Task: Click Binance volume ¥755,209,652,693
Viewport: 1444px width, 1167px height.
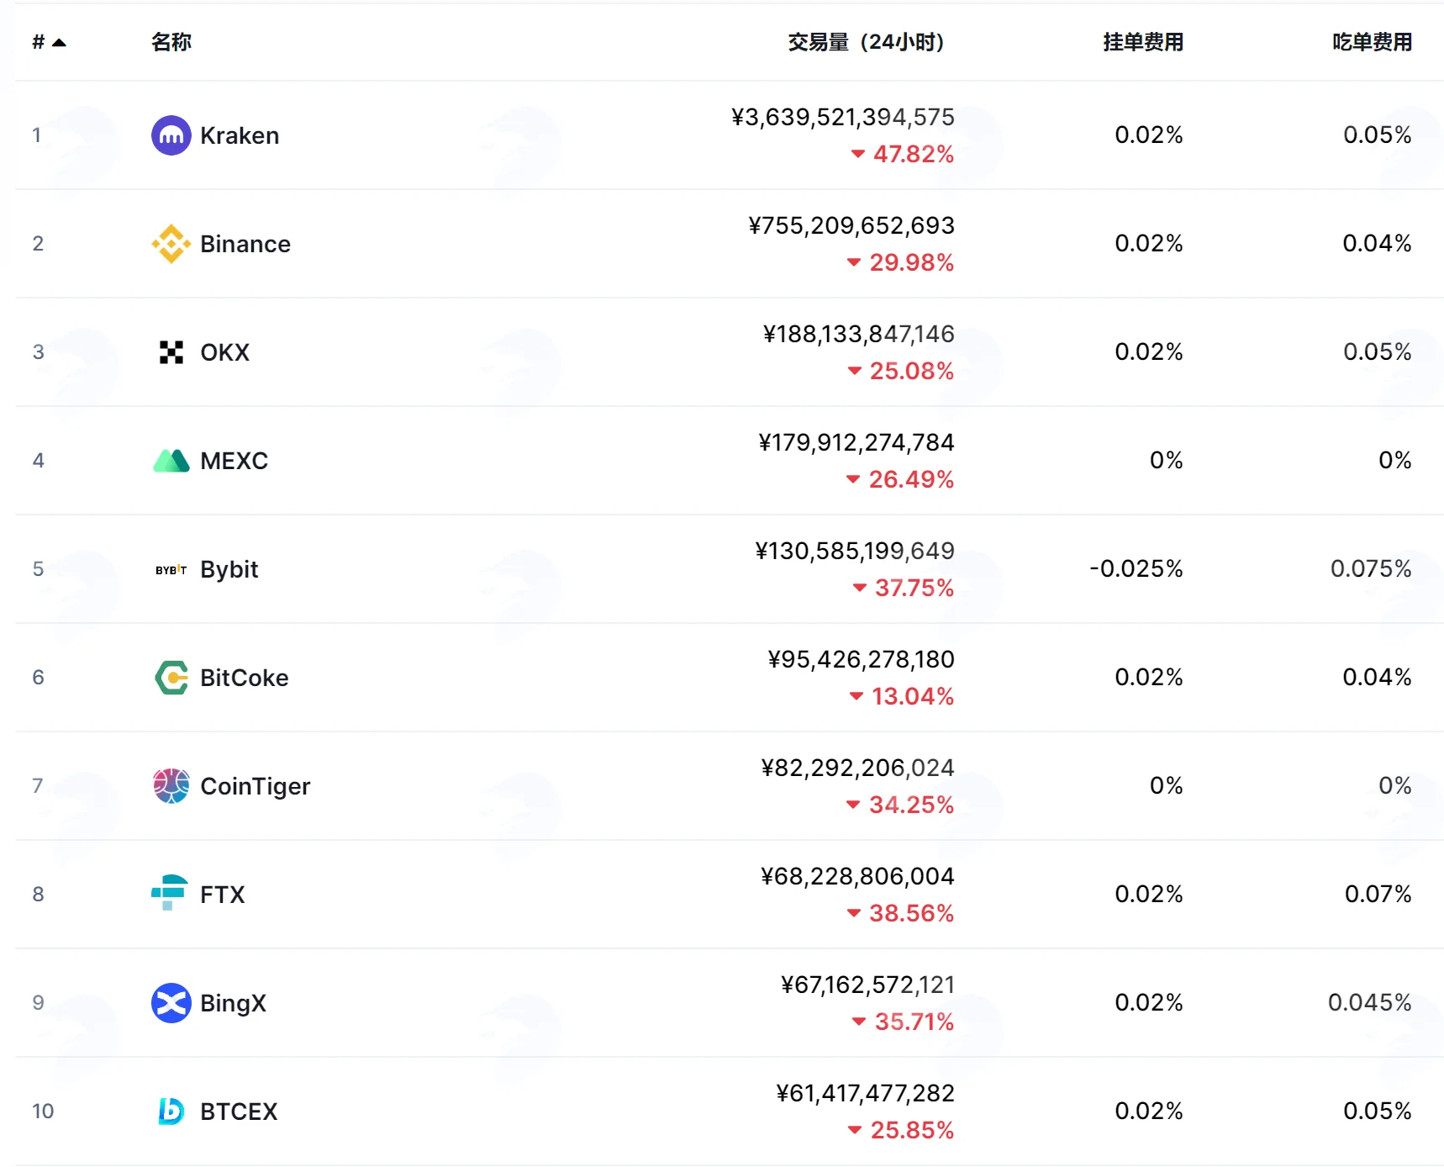Action: coord(851,225)
